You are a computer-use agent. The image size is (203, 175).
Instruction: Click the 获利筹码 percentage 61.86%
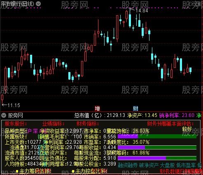[141, 153]
